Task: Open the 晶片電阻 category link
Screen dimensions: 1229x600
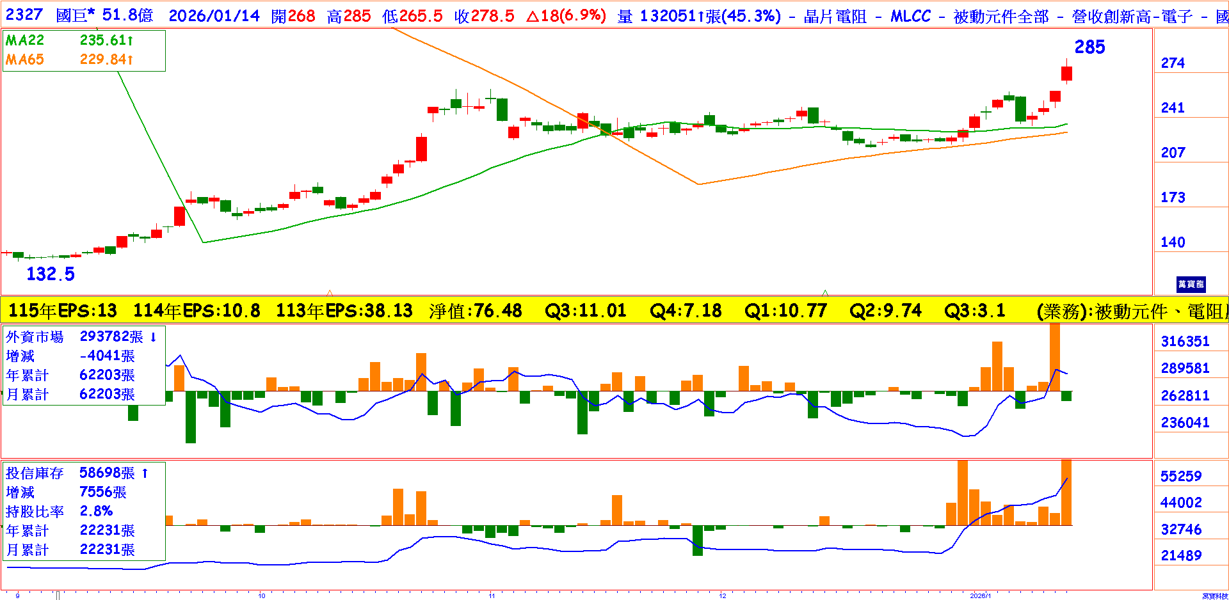Action: point(835,17)
